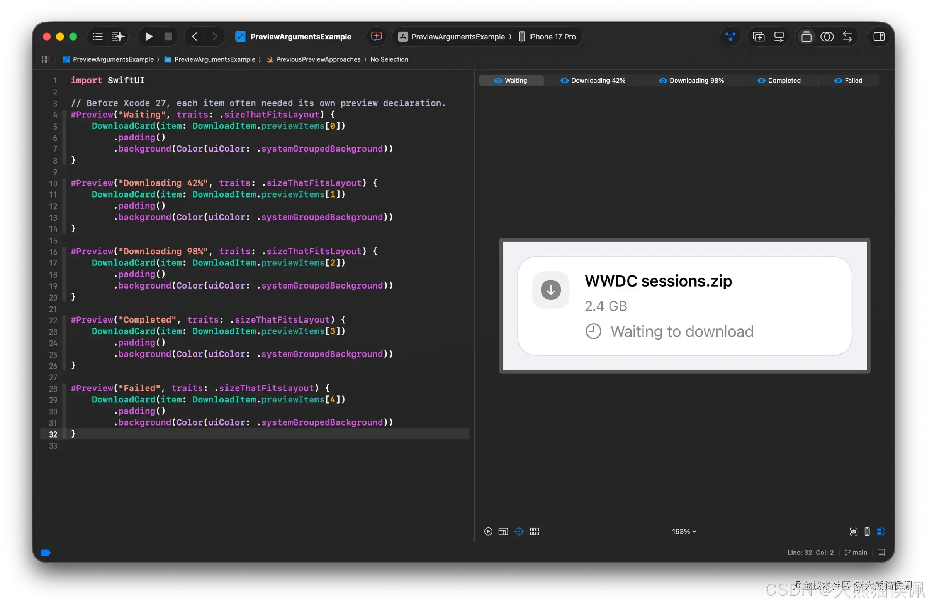Click the WWDC sessions.zip title in preview
This screenshot has height=605, width=927.
(658, 281)
